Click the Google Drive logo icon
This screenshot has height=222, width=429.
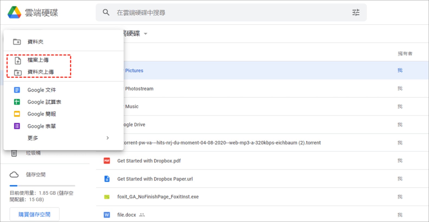[x=14, y=12]
